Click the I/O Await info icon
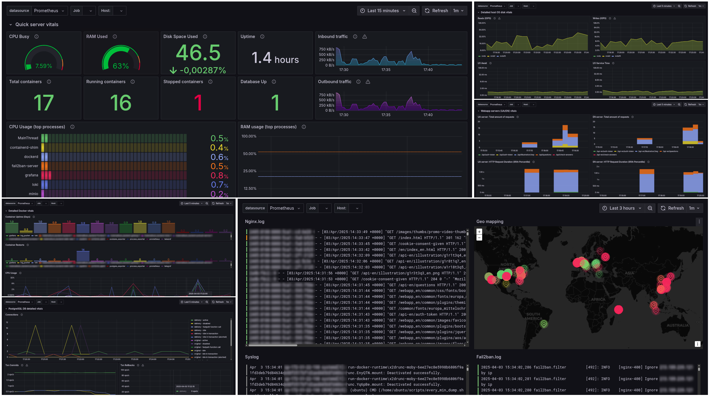The width and height of the screenshot is (710, 397). point(490,63)
